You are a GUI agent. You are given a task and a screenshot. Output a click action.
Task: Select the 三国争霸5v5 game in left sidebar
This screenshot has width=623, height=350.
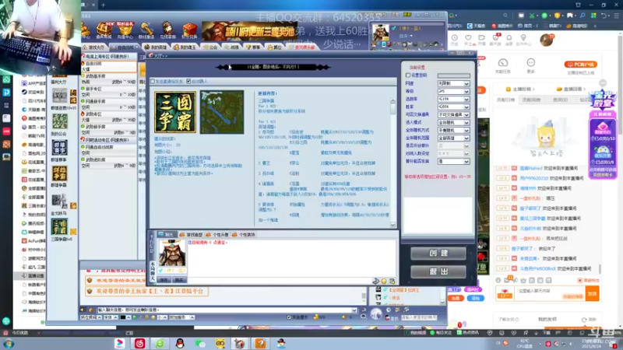60,229
